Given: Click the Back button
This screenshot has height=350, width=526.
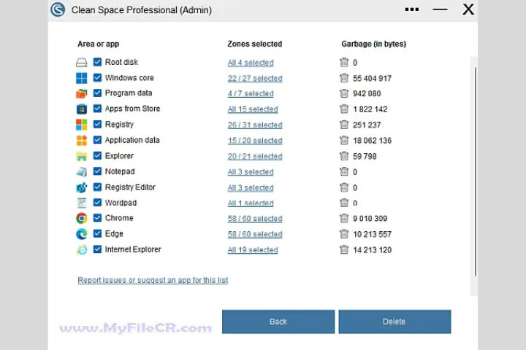Looking at the screenshot, I should coord(278,322).
